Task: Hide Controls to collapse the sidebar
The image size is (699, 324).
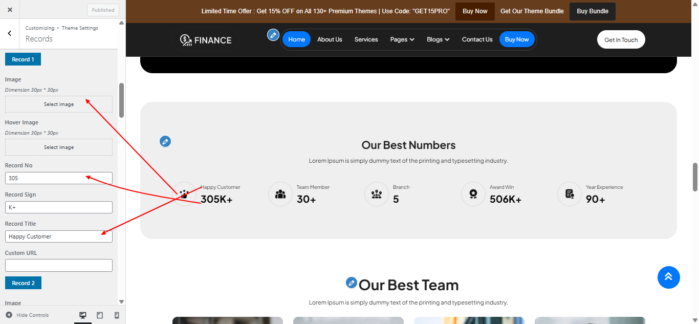Action: point(28,315)
